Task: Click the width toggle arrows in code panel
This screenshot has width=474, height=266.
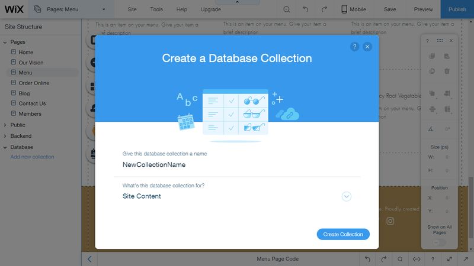Action: [x=417, y=259]
